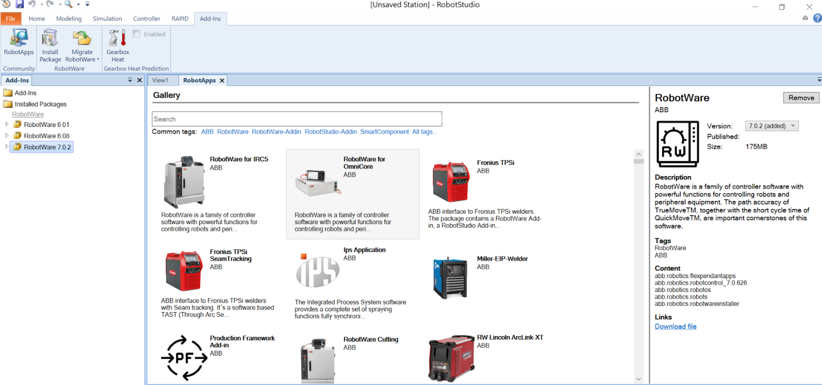This screenshot has height=385, width=822.
Task: Click the gallery scrollbar up arrow
Action: pyautogui.click(x=639, y=154)
